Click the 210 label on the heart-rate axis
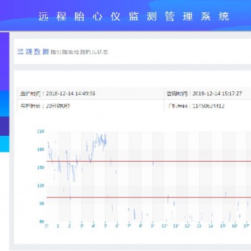Viewport: 251px width, 251px height. tap(41, 131)
